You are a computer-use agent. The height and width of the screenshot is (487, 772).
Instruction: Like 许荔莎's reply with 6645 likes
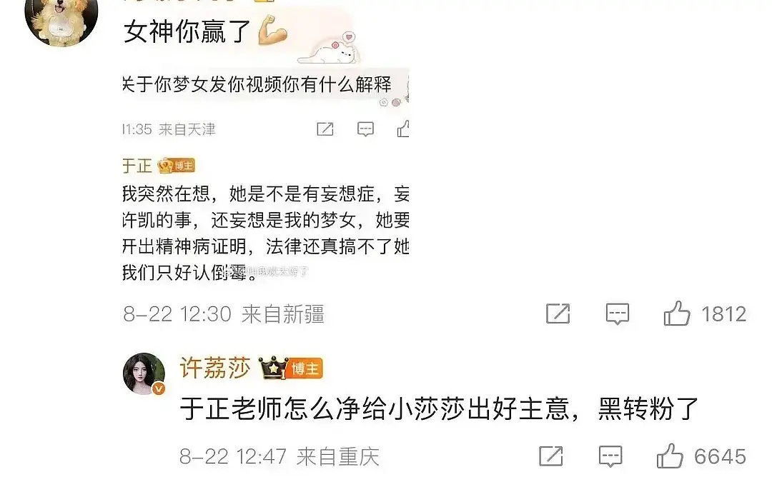coord(670,456)
